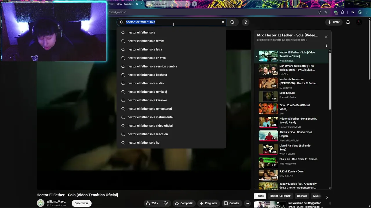The height and width of the screenshot is (208, 371).
Task: Open the 'Zion - Zun Da Da' video thumbnail
Action: [x=268, y=109]
